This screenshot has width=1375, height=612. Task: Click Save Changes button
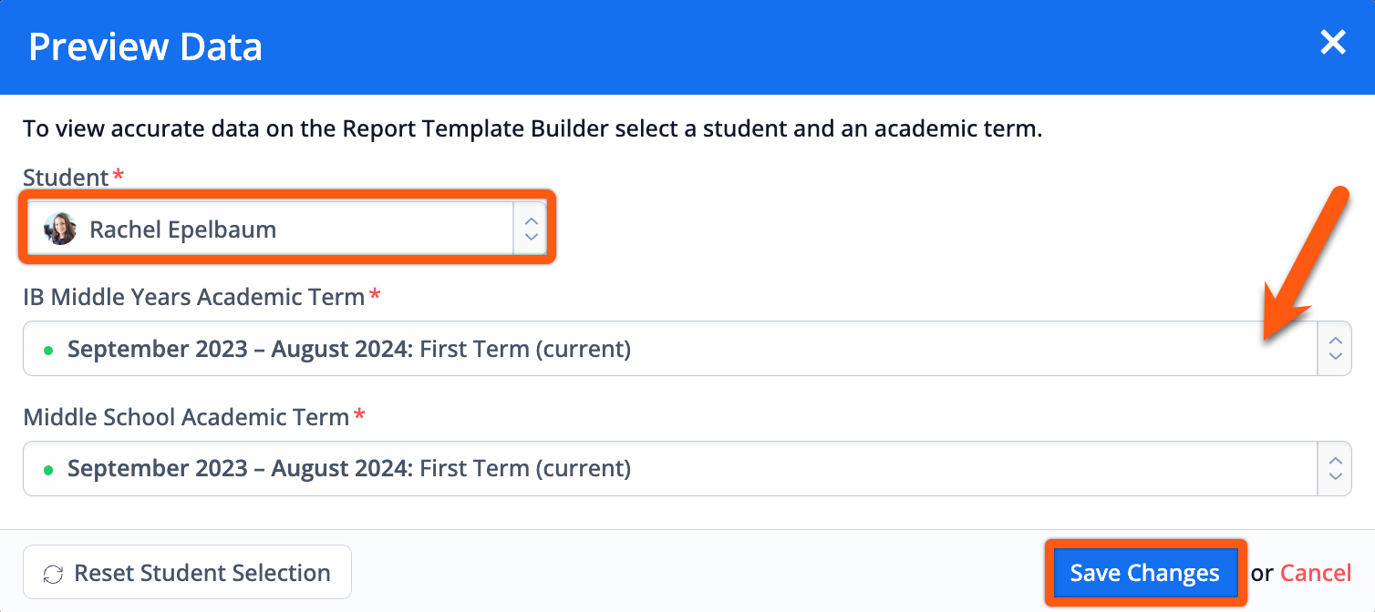1145,573
